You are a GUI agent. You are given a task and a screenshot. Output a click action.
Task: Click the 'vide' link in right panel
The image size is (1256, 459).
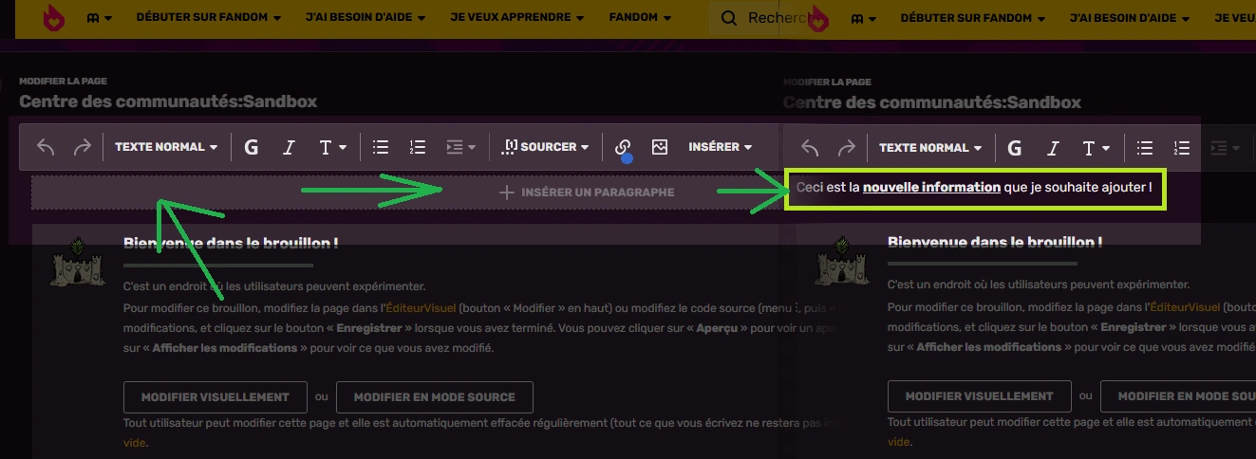(x=899, y=442)
